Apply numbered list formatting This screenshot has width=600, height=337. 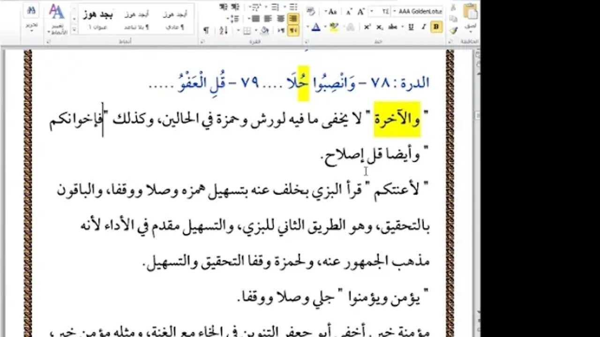pos(275,7)
